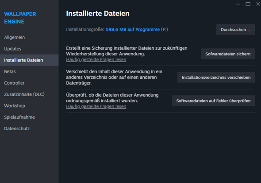Close the properties window
This screenshot has width=261, height=183.
pos(258,4)
